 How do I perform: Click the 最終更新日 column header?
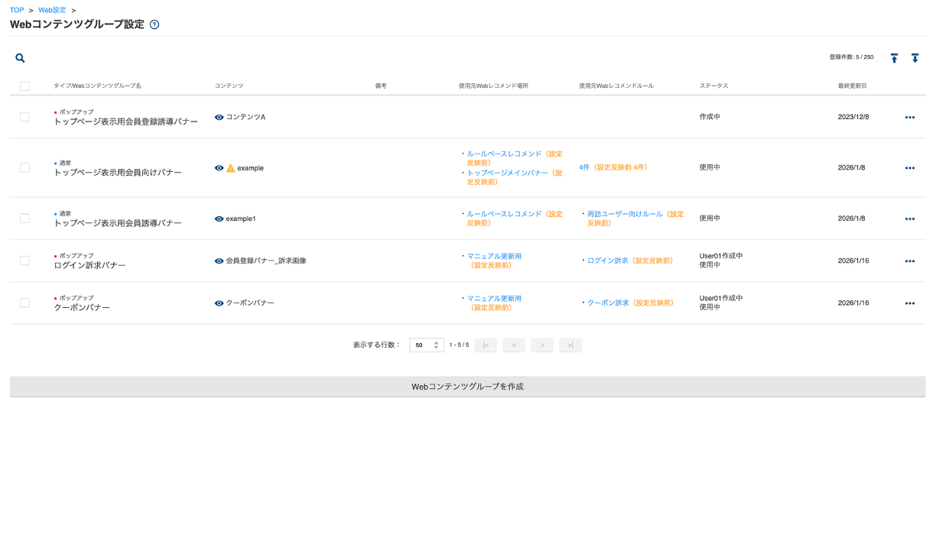[852, 86]
